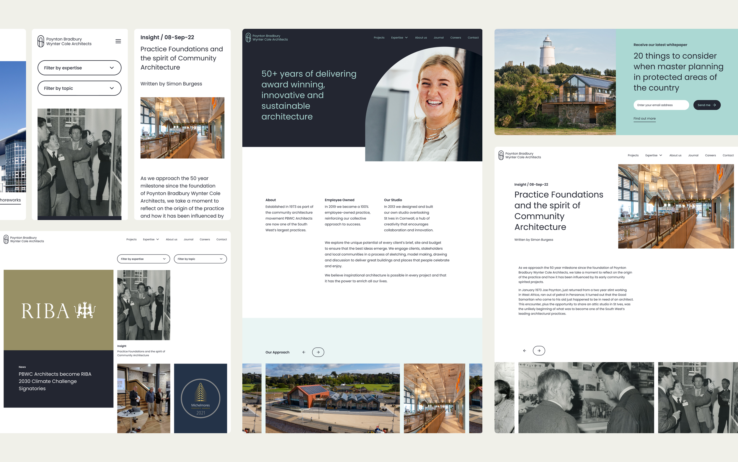Viewport: 738px width, 462px height.
Task: Click previous arrow in Our Approach carousel
Action: click(x=304, y=352)
